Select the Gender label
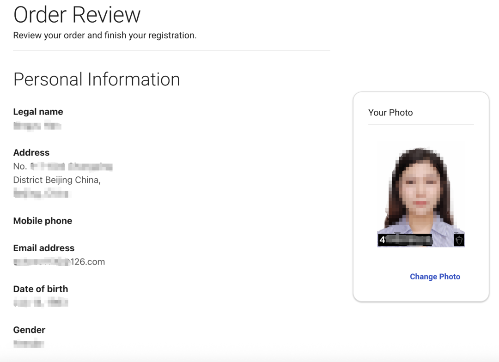The width and height of the screenshot is (499, 362). (29, 330)
